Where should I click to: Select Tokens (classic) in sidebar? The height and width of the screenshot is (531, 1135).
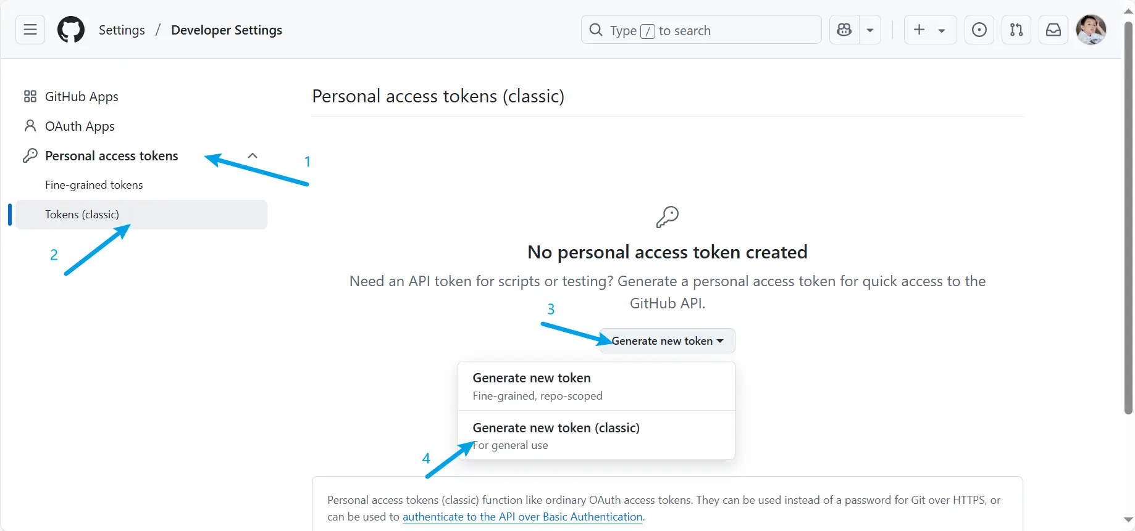(x=141, y=215)
